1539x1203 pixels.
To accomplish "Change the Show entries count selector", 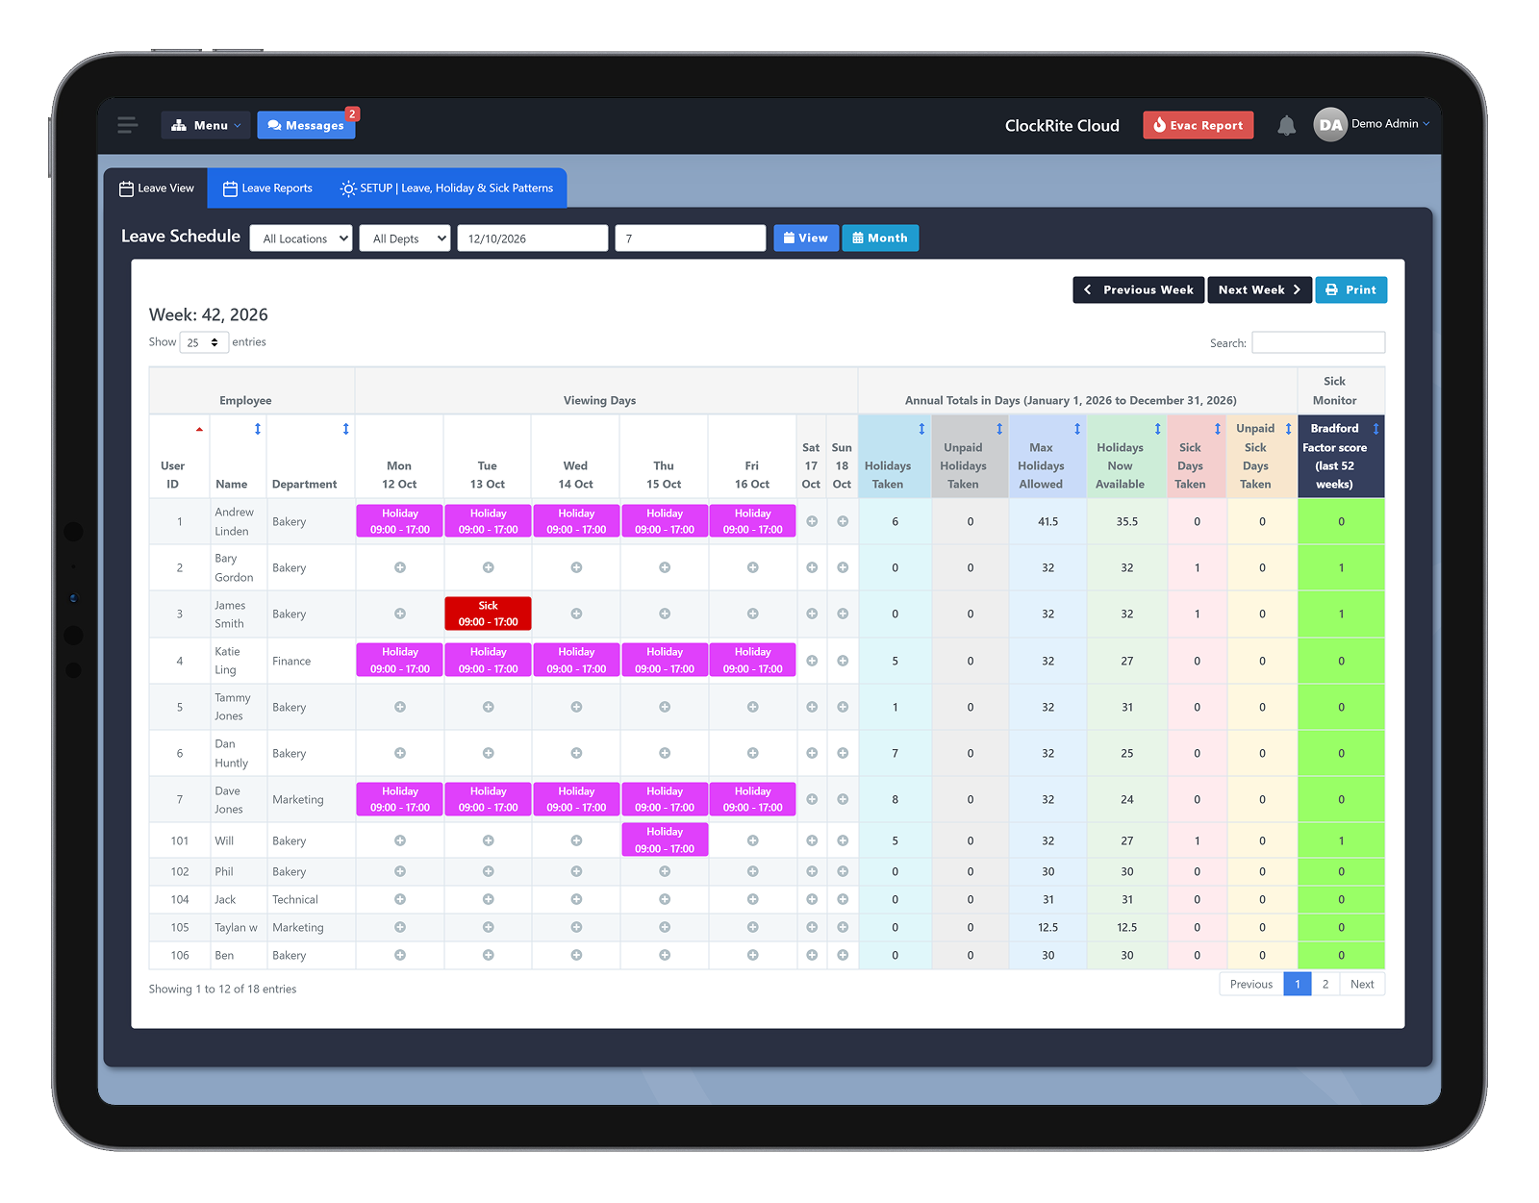I will click(204, 342).
